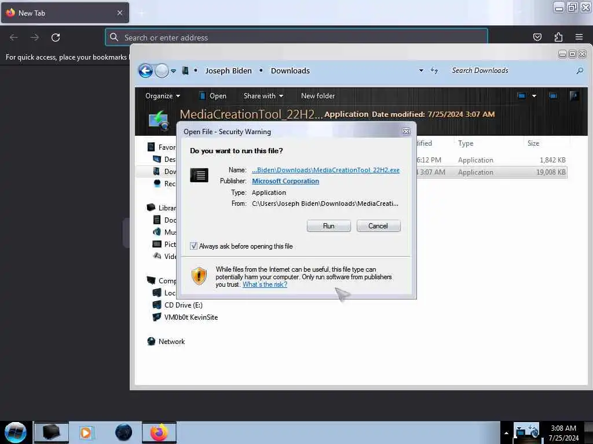Screen dimensions: 593x444
Task: Click the magnifier icon in Search Downloads
Action: tap(579, 71)
